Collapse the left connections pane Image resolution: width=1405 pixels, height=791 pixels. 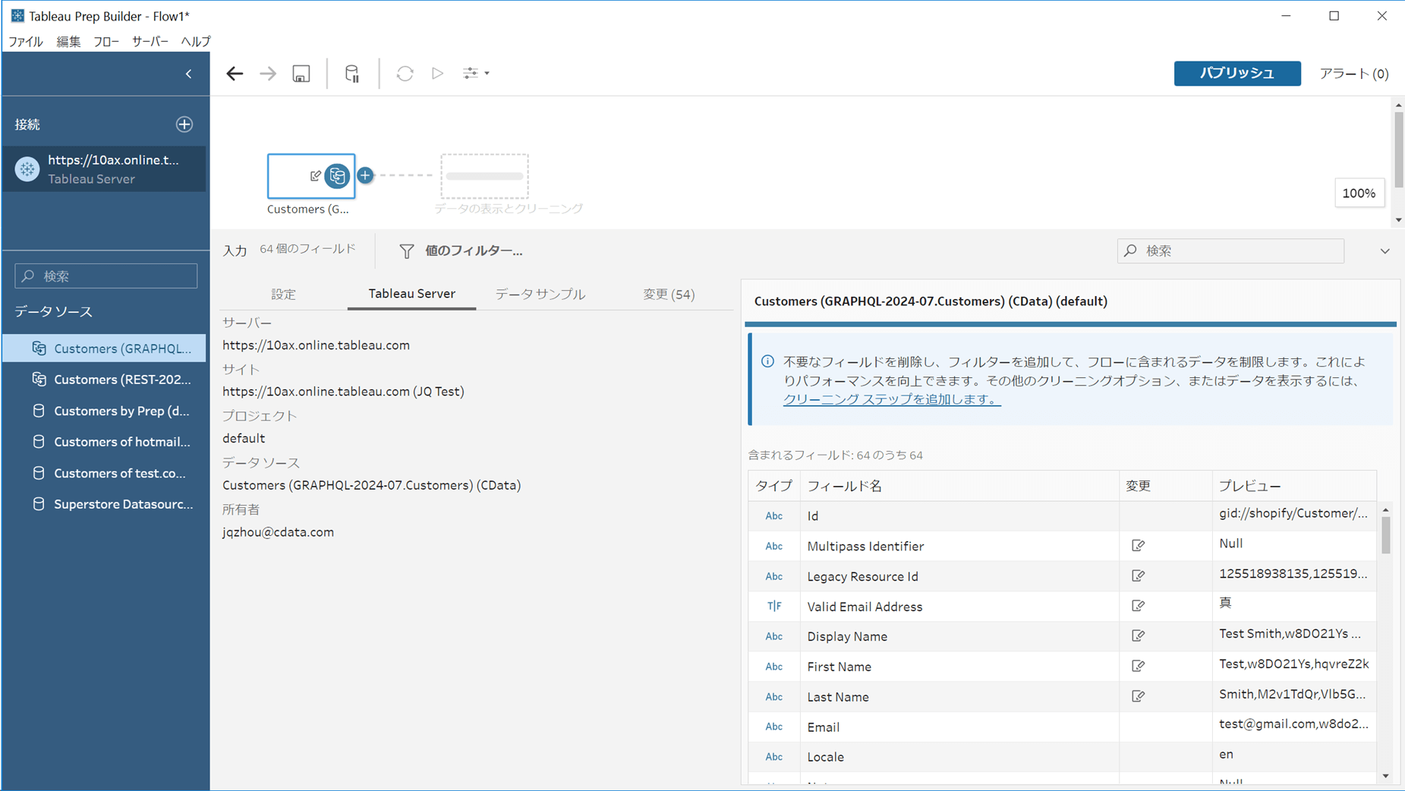(188, 74)
